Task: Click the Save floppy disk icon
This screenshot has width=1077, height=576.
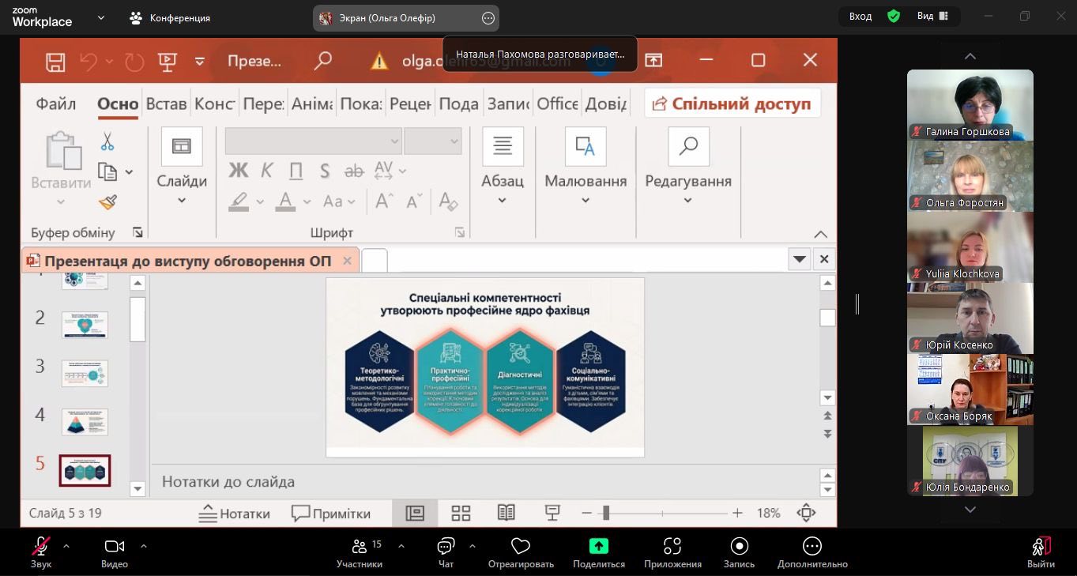Action: point(55,61)
